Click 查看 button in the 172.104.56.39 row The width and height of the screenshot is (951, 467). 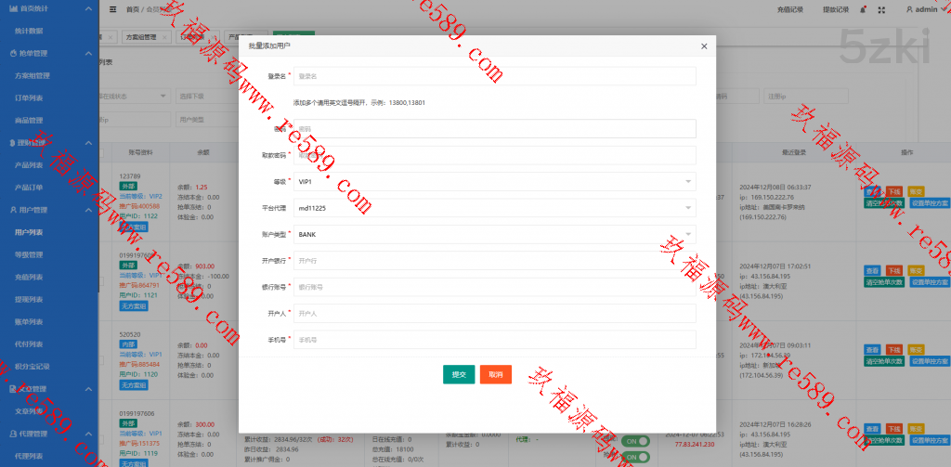[x=871, y=350]
